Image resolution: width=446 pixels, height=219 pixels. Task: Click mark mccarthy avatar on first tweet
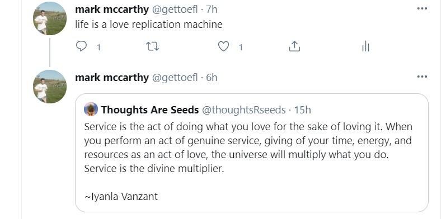click(50, 18)
